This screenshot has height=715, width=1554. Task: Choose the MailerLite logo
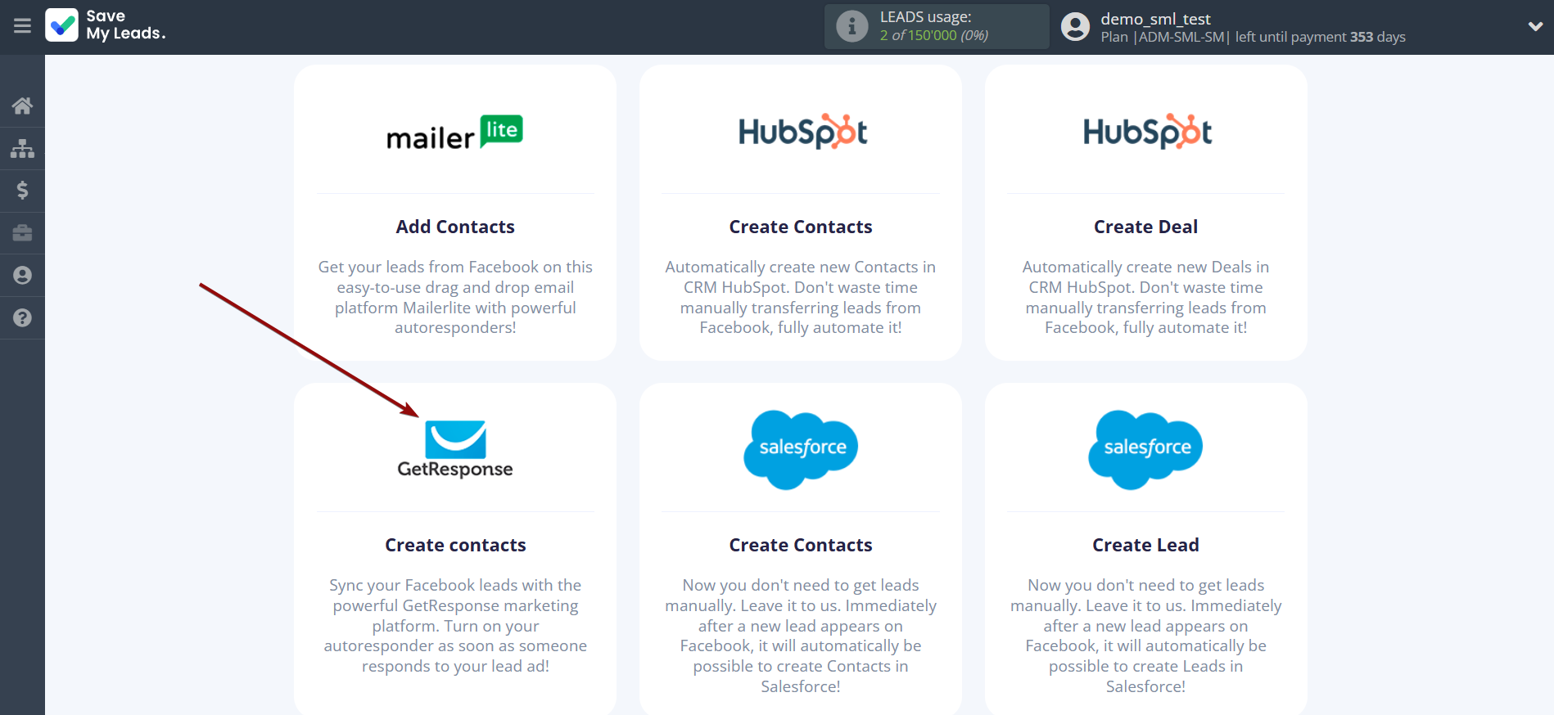coord(455,133)
